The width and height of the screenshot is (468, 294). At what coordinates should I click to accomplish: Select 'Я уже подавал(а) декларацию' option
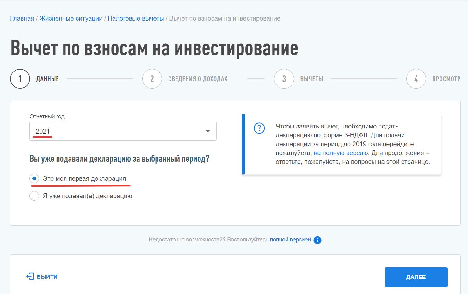point(34,196)
